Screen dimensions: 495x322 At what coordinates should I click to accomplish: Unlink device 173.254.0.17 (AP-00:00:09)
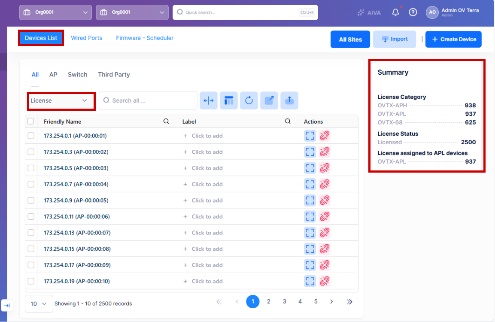point(324,265)
